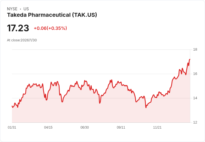The width and height of the screenshot is (205, 142).
Task: Click the NYSE exchange label
Action: coord(12,9)
